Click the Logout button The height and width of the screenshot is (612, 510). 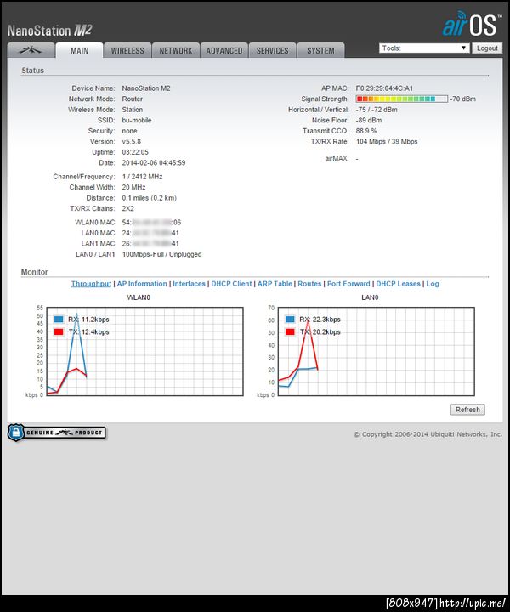click(x=487, y=48)
